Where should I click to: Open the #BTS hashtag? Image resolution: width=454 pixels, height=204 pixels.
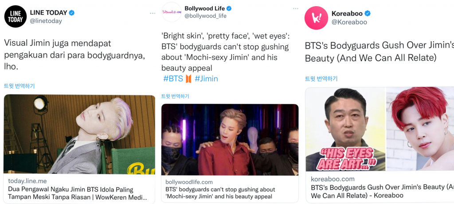tap(173, 79)
